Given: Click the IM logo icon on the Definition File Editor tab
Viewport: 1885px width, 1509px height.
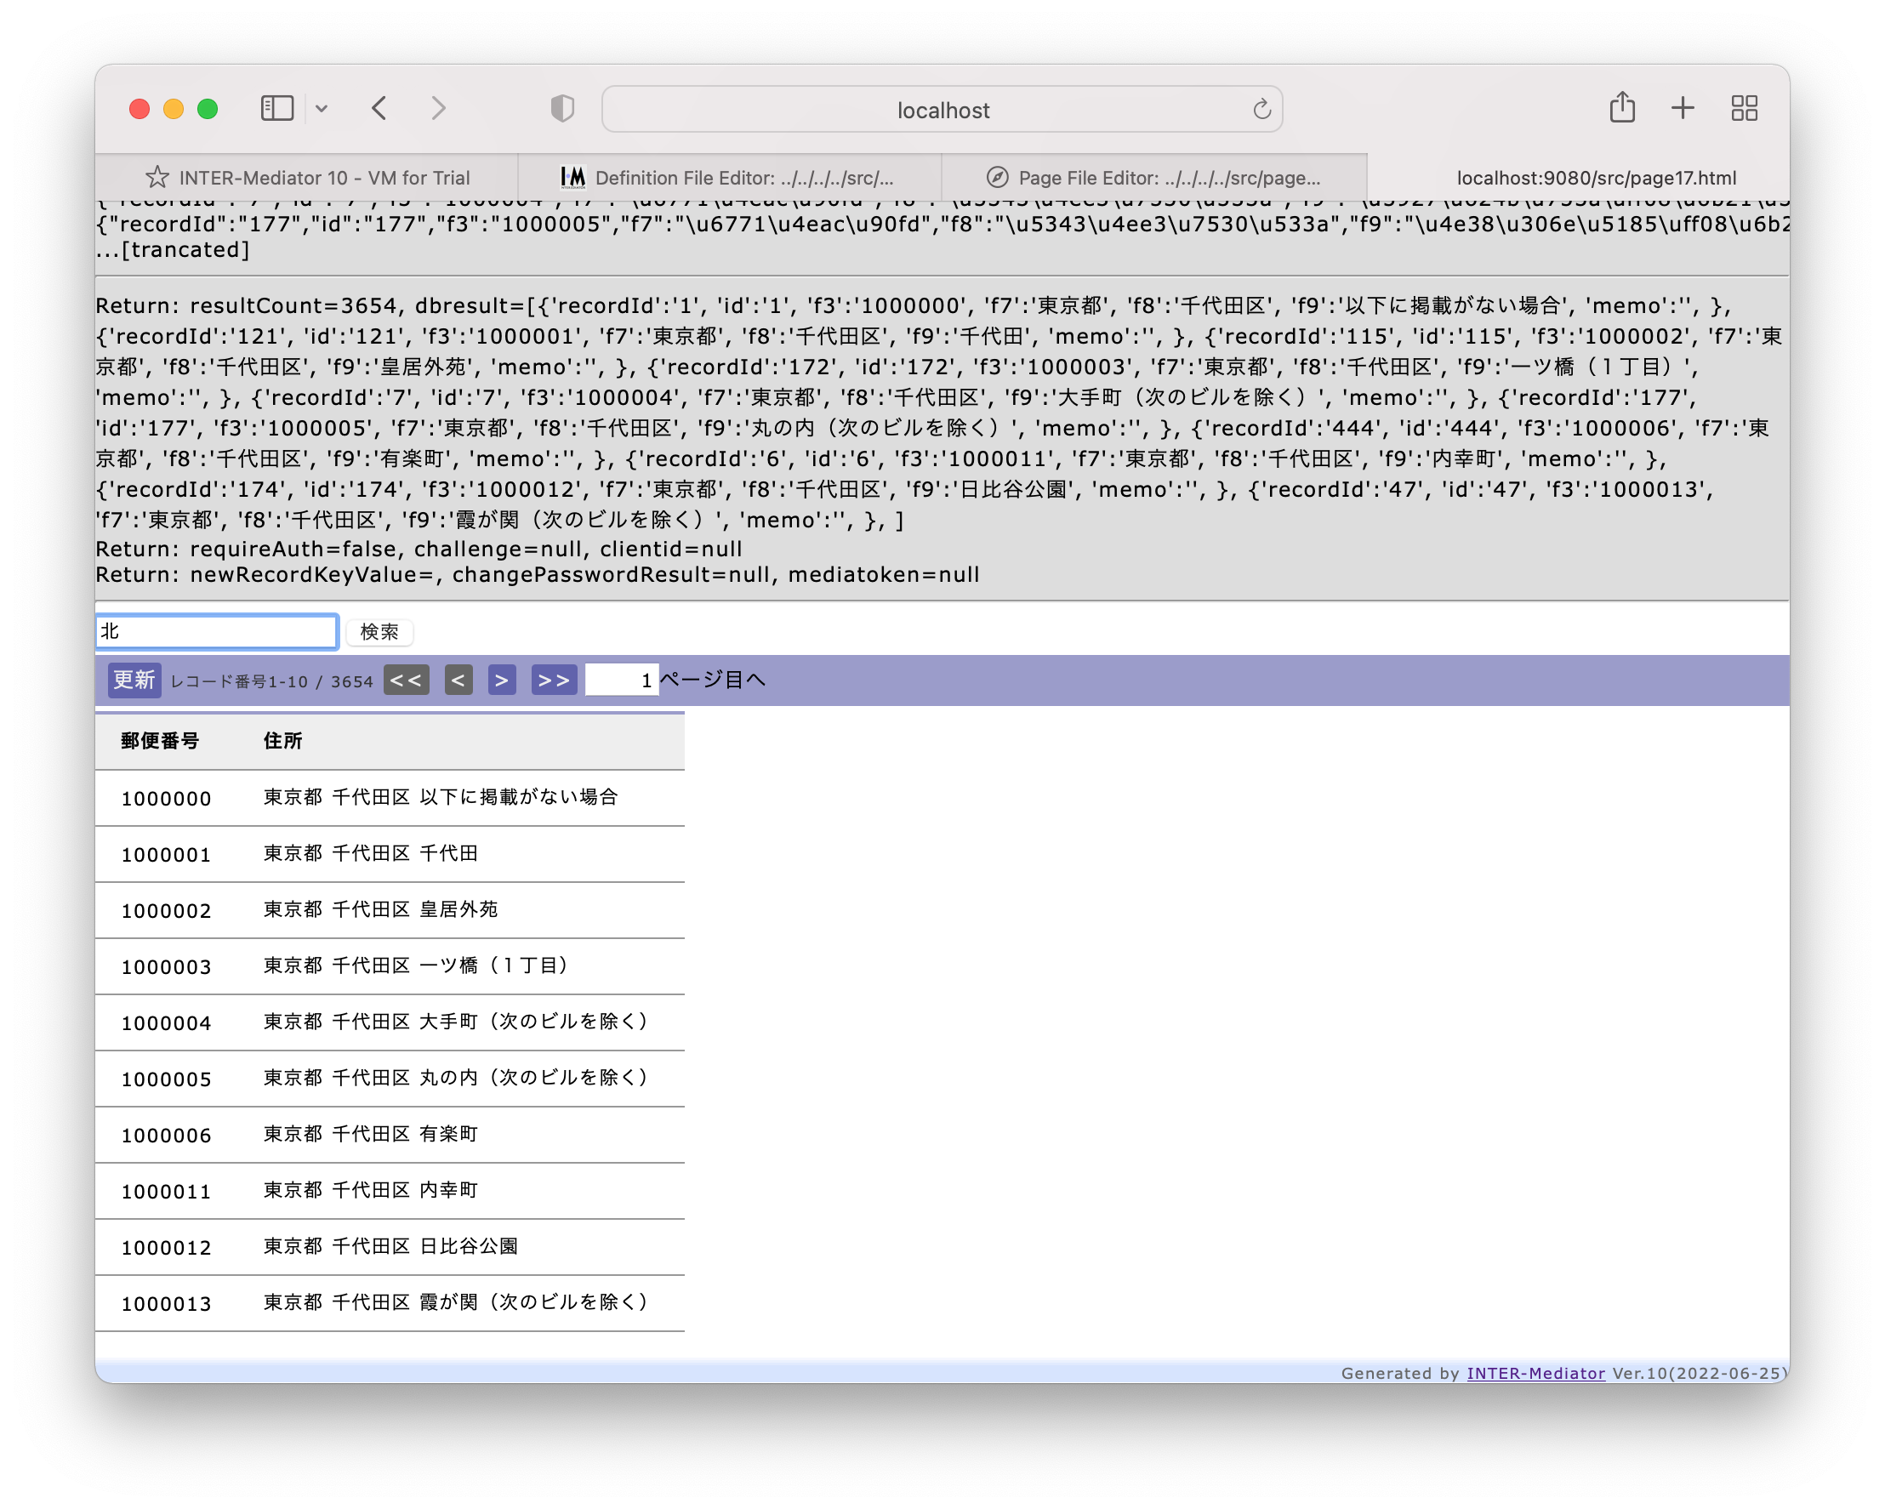Looking at the screenshot, I should (572, 178).
